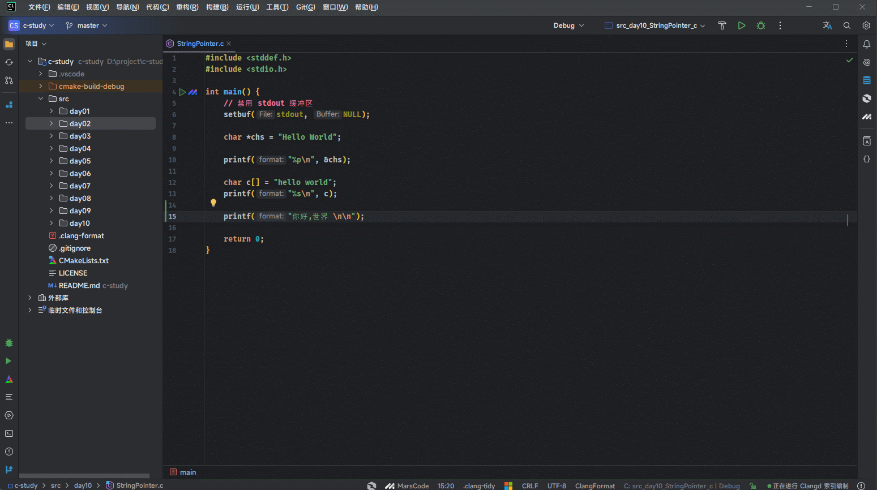
Task: Open the Terminal tool window
Action: 9,433
